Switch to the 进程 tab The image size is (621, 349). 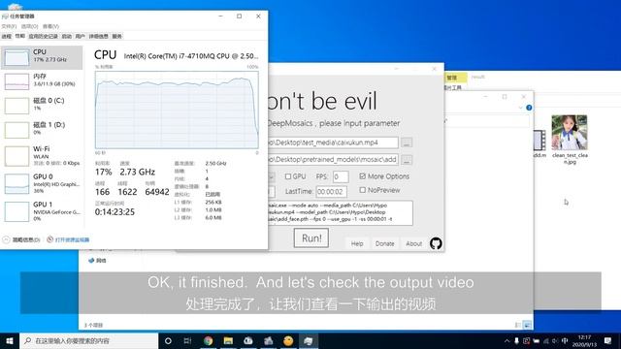[7, 37]
